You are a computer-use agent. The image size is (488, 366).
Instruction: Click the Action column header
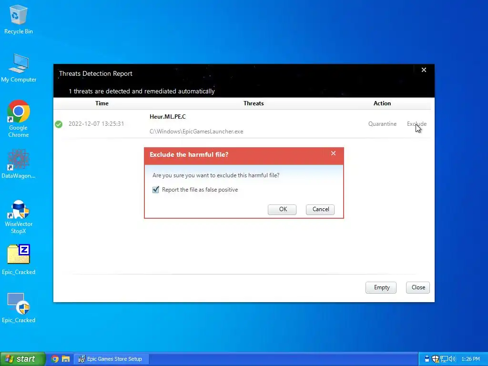[x=382, y=103]
